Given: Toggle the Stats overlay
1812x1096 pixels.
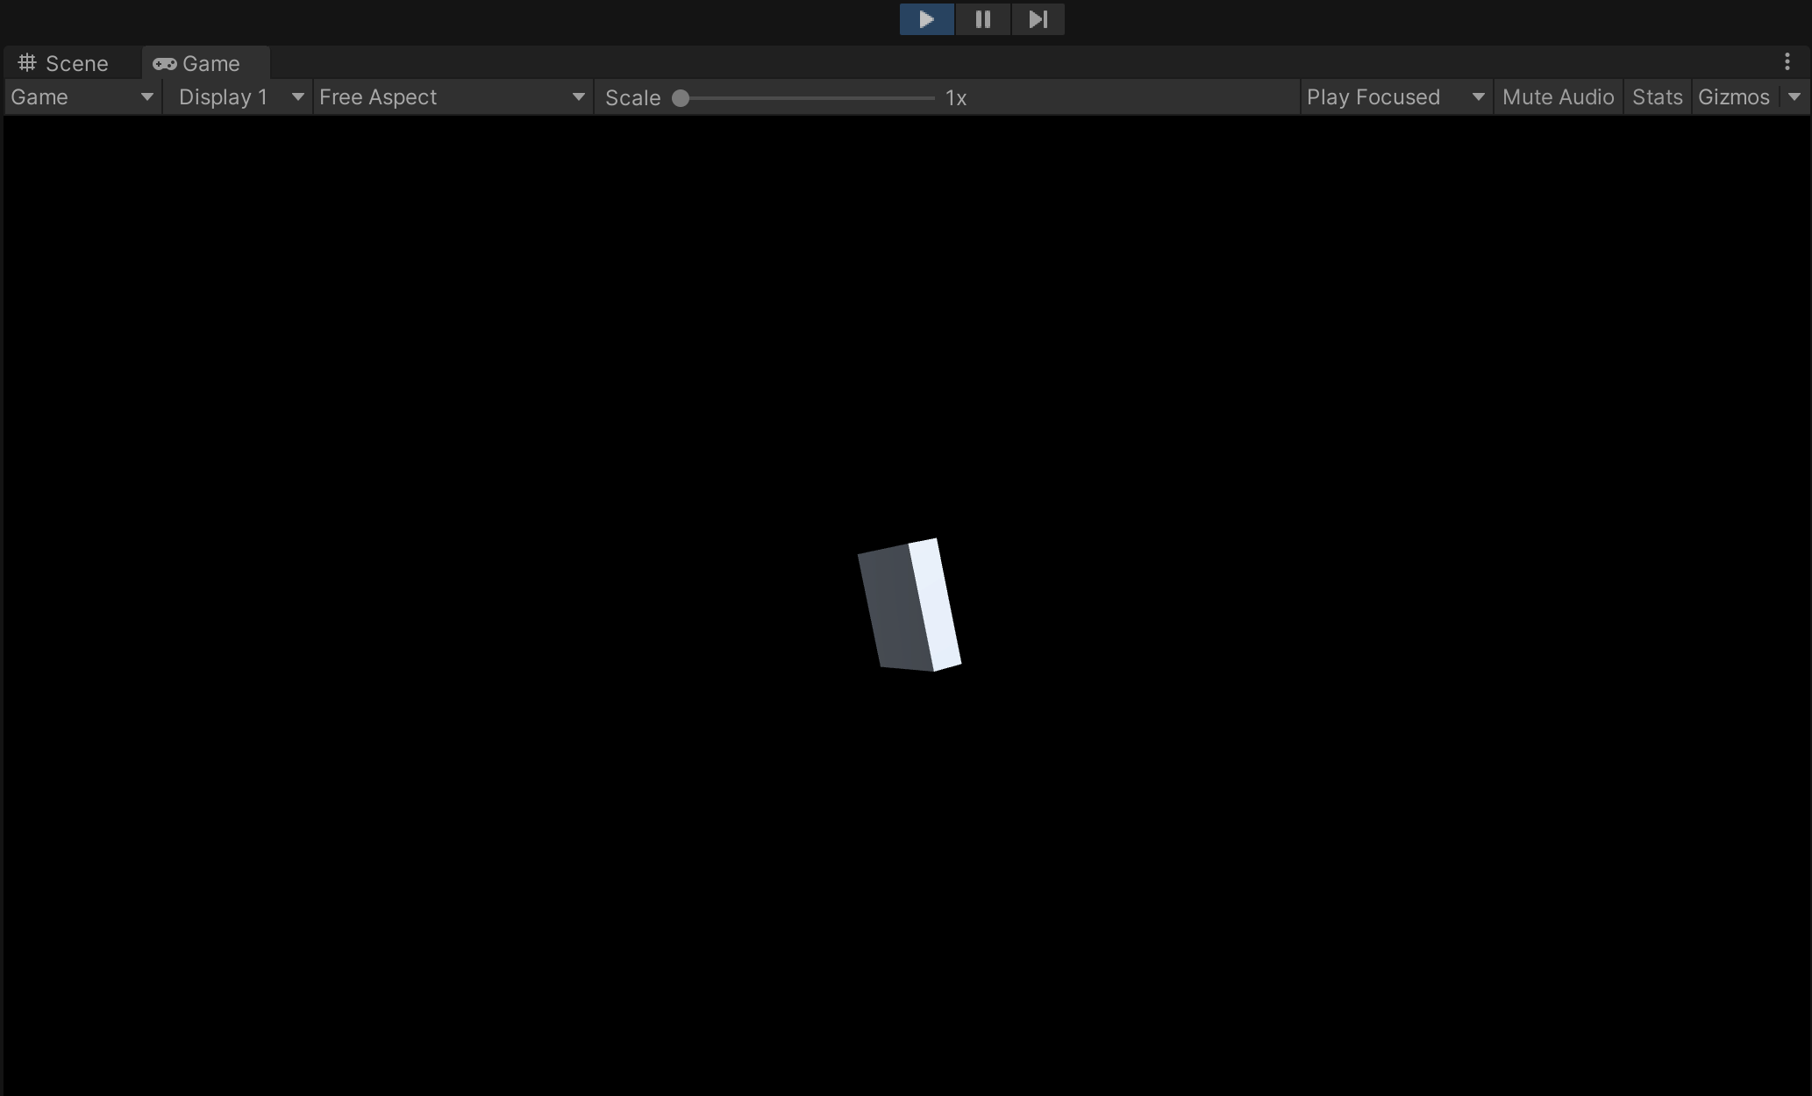Looking at the screenshot, I should pos(1657,97).
